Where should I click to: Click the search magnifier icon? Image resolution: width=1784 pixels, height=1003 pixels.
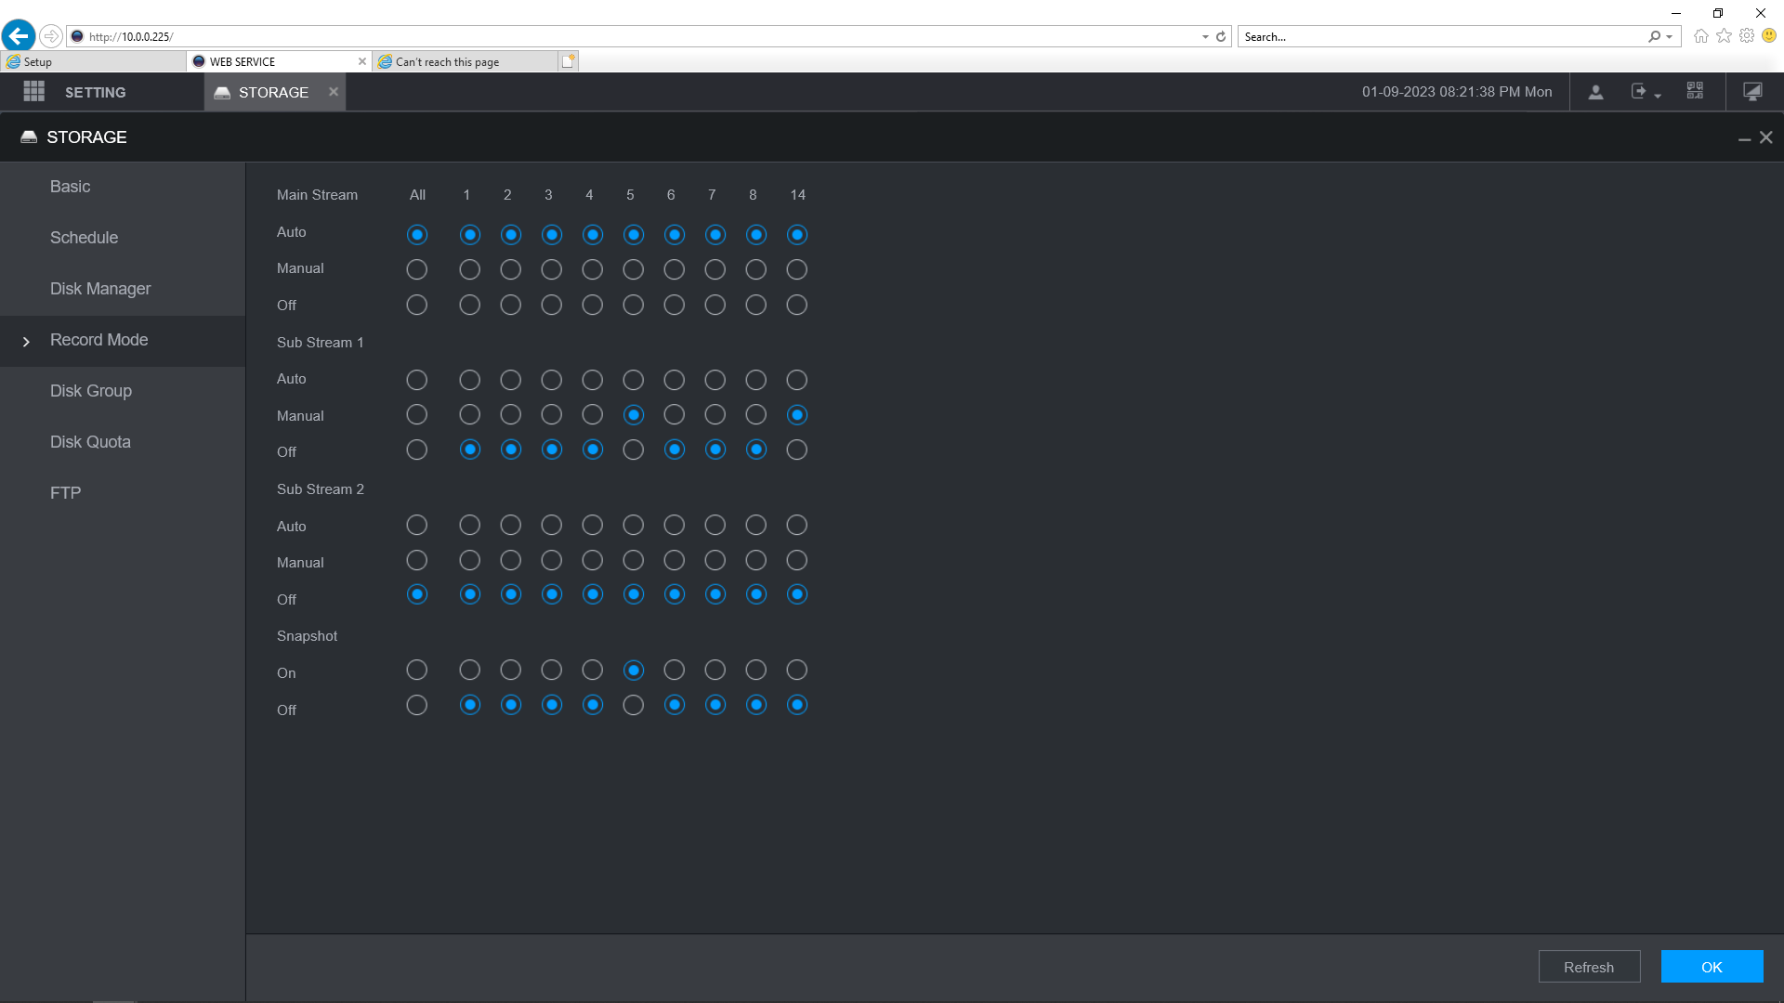pos(1654,36)
